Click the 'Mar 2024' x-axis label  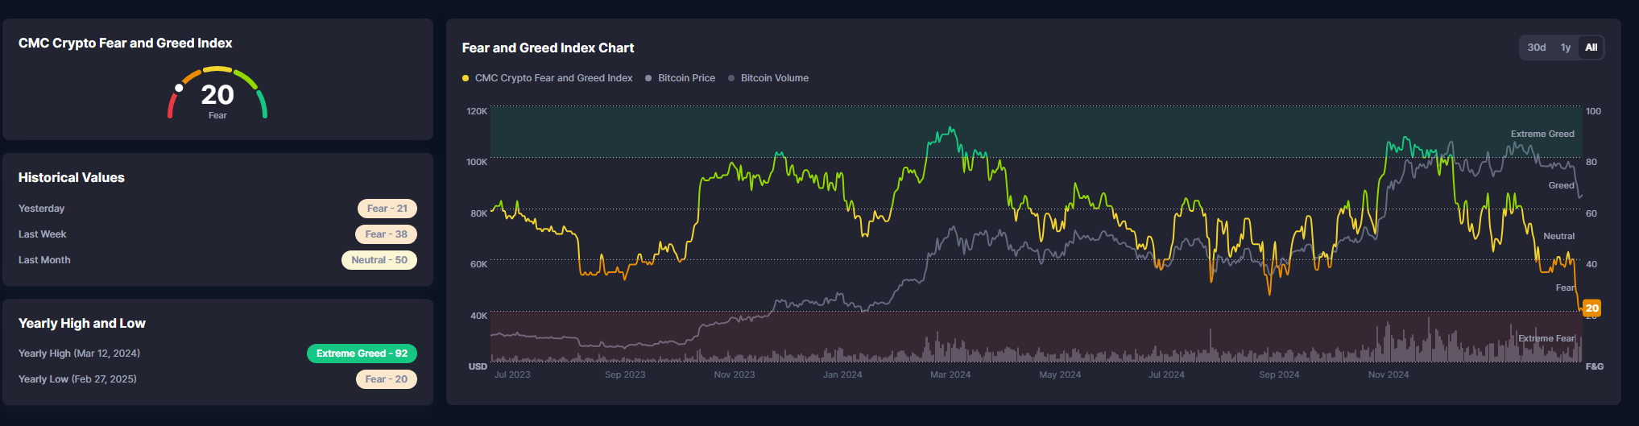click(950, 374)
